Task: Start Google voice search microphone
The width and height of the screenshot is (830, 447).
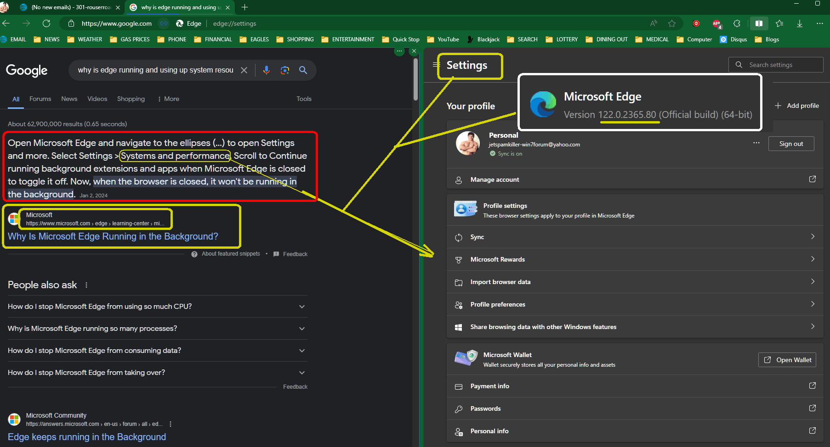Action: [x=267, y=70]
